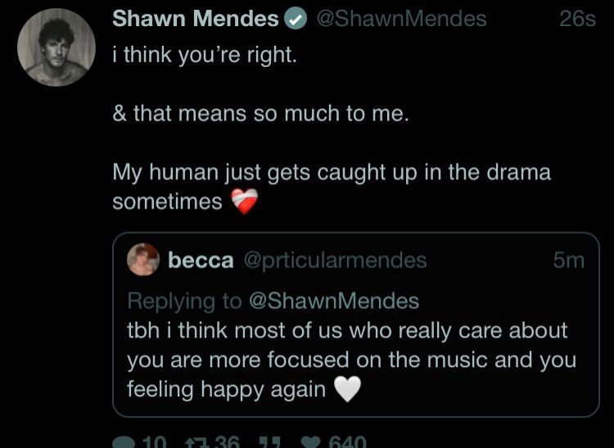Click the becca display name

(201, 260)
